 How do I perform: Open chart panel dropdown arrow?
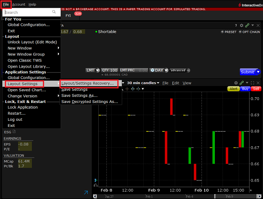point(247,83)
